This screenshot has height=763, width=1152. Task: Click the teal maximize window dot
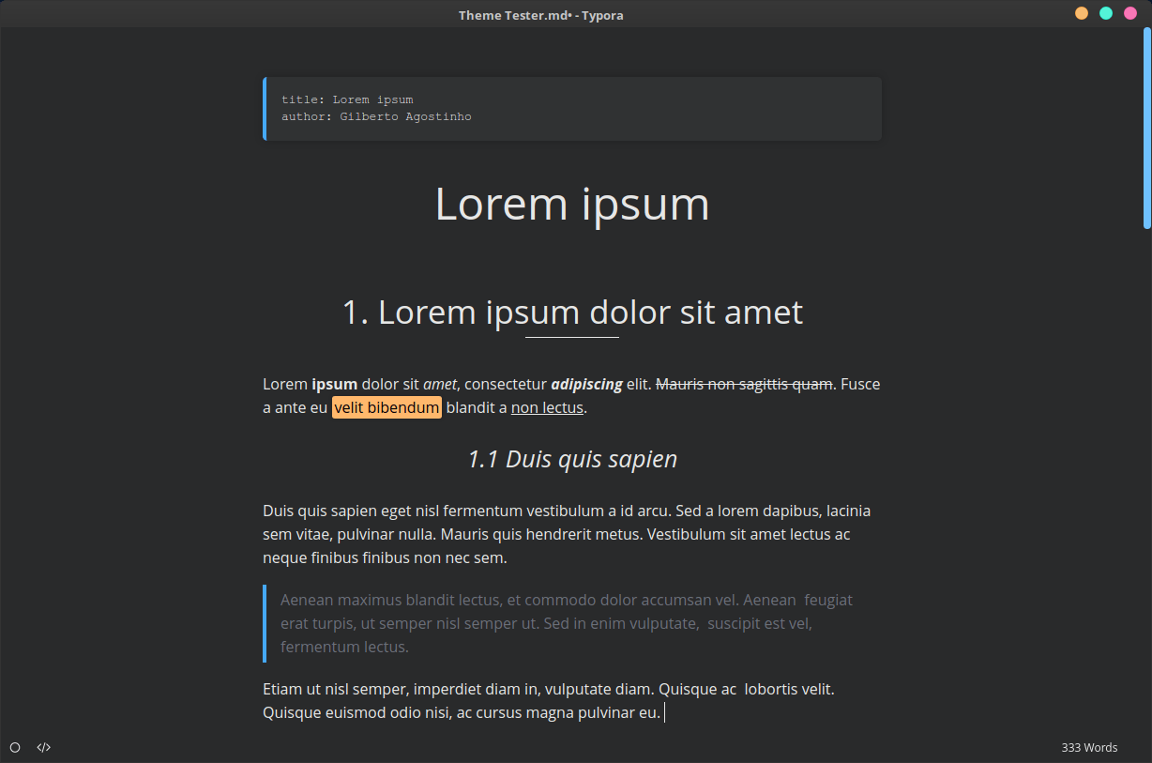1106,13
